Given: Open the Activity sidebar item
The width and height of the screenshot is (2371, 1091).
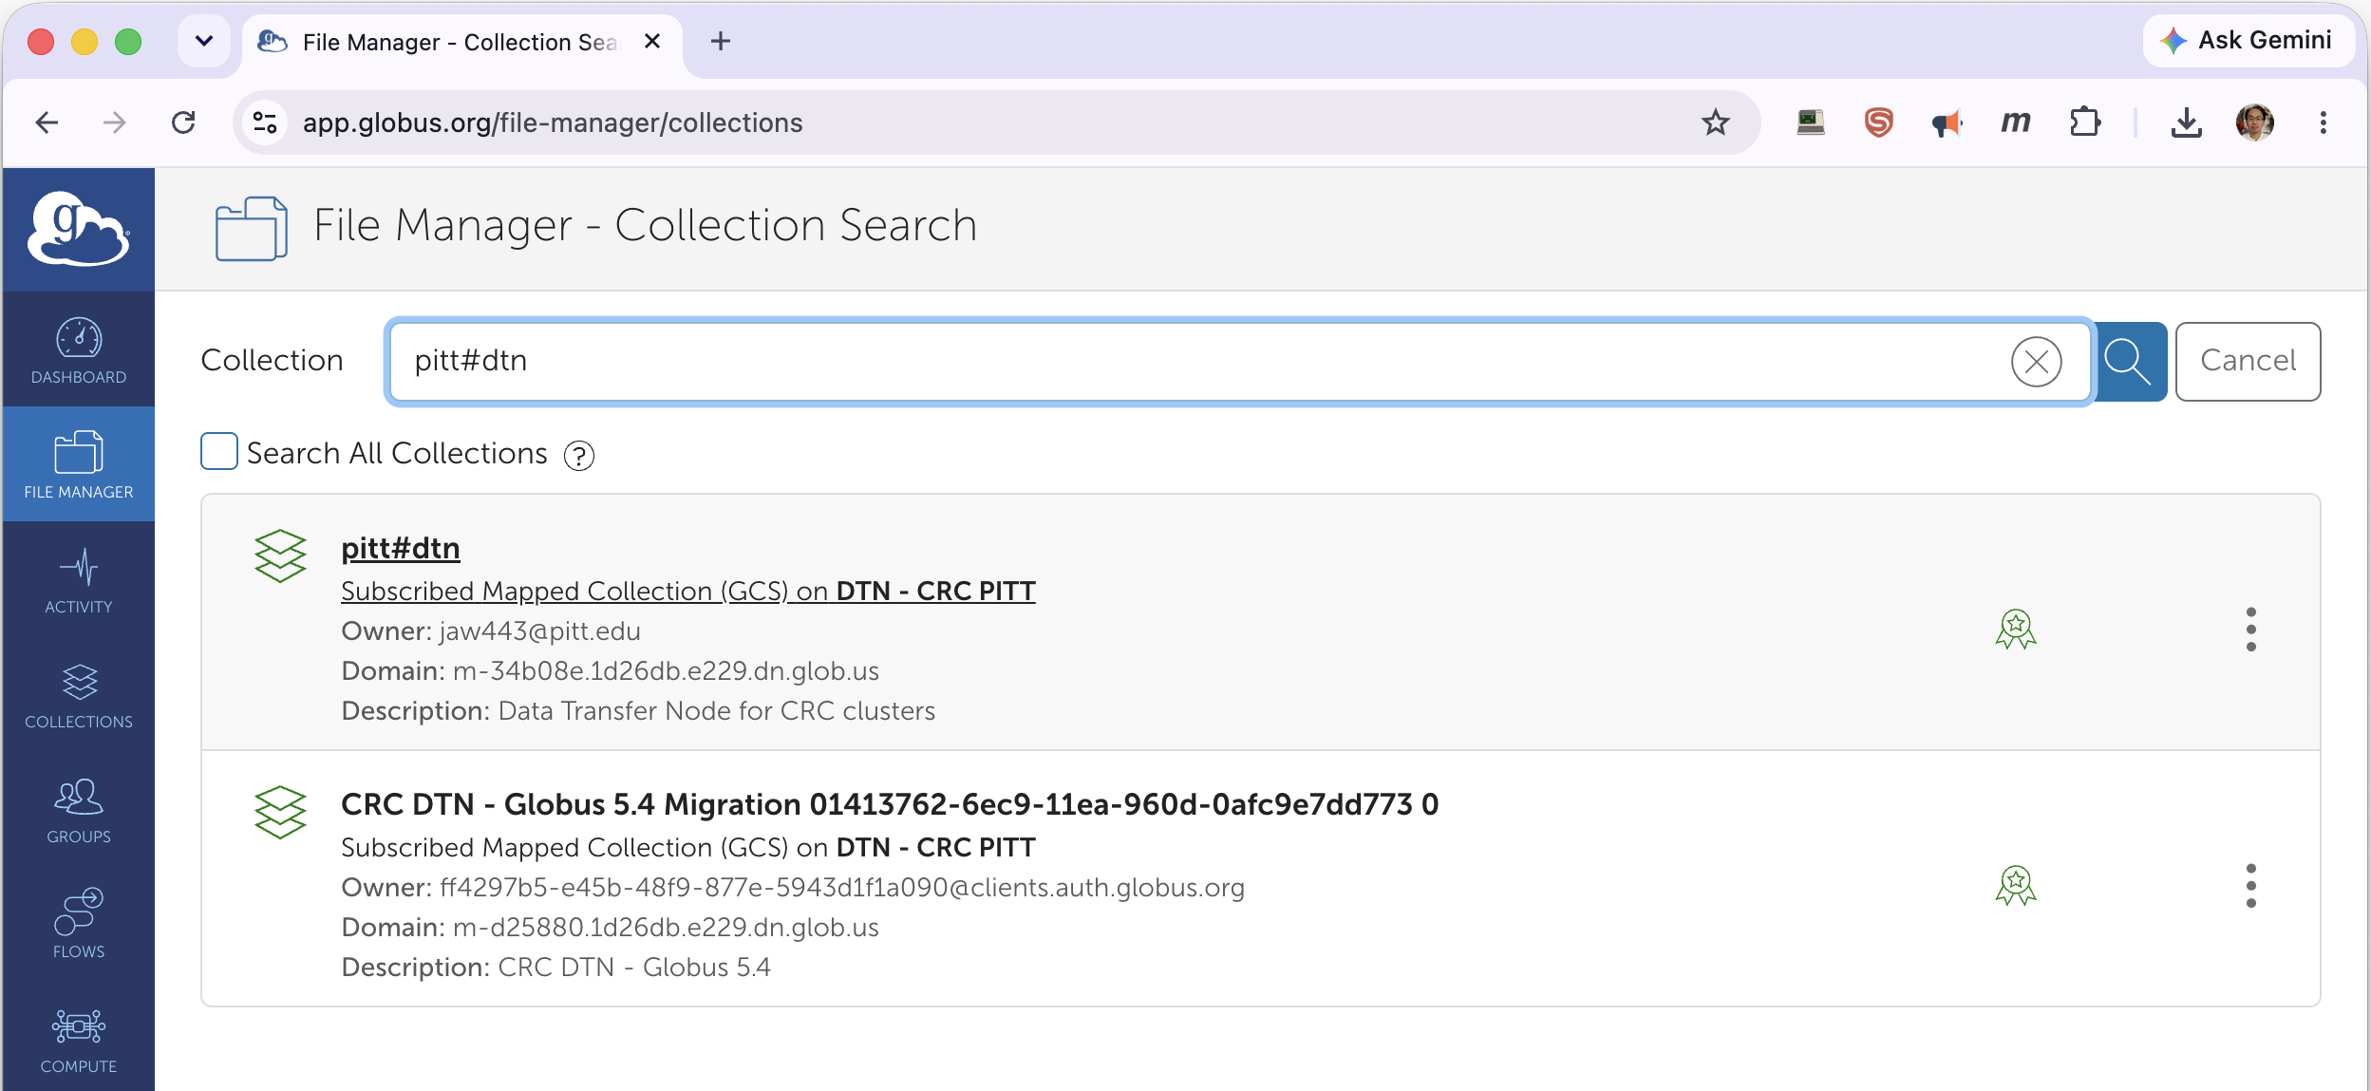Looking at the screenshot, I should click(79, 580).
